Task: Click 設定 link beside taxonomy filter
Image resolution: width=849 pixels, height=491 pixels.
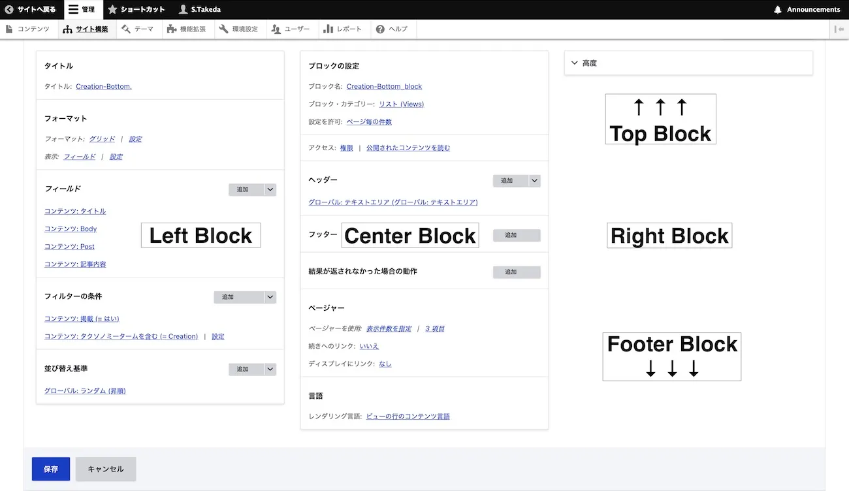Action: [x=218, y=336]
